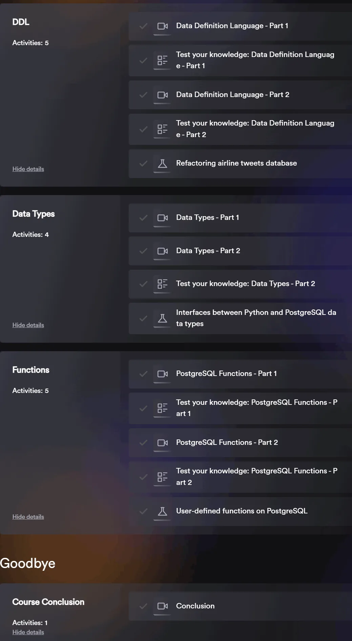This screenshot has height=641, width=352.
Task: Open Test your knowledge: PostgreSQL Functions - Part 2
Action: pos(240,477)
